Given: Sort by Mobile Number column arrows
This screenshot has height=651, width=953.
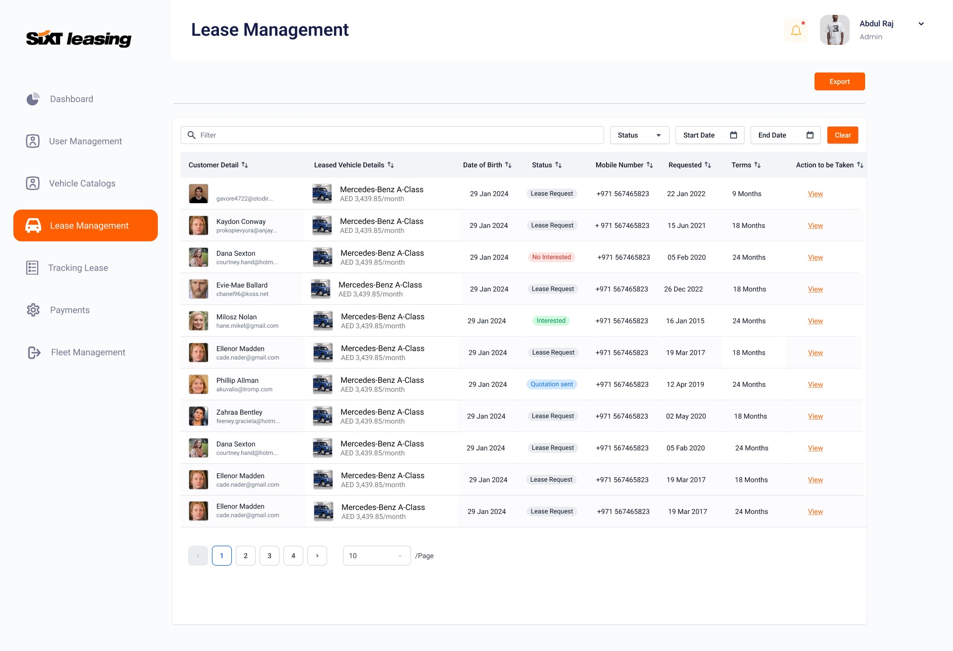Looking at the screenshot, I should pyautogui.click(x=650, y=165).
